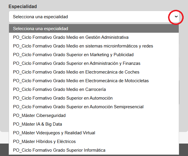Choose Grado Superior en Administración y Finanzas
The height and width of the screenshot is (156, 188).
point(77,63)
